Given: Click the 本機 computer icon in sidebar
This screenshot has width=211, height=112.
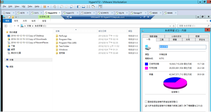Looking at the screenshot, I should [7, 60].
